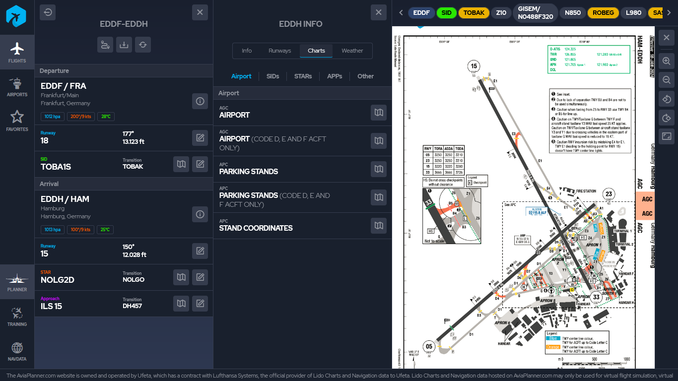678x381 pixels.
Task: Open the Navdata sidebar section
Action: pyautogui.click(x=17, y=351)
